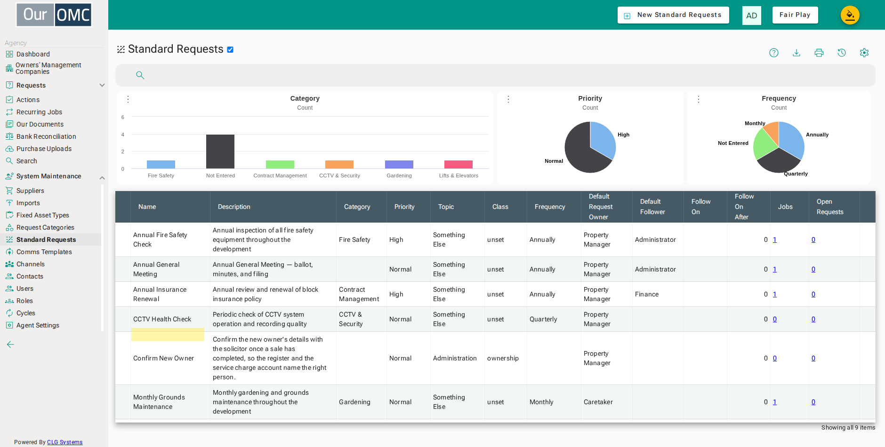Click the AD user avatar
This screenshot has width=885, height=447.
(752, 16)
